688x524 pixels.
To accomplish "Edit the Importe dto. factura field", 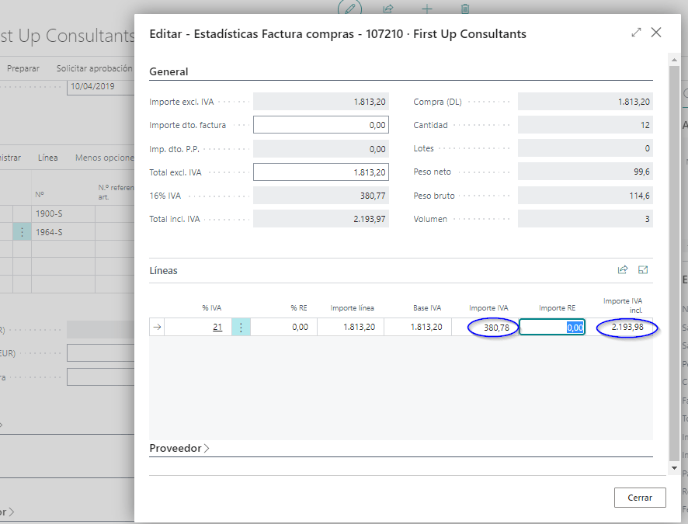I will point(321,125).
